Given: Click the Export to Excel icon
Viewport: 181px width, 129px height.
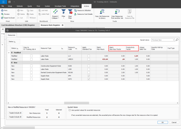Looking at the screenshot, I should 7,18.
